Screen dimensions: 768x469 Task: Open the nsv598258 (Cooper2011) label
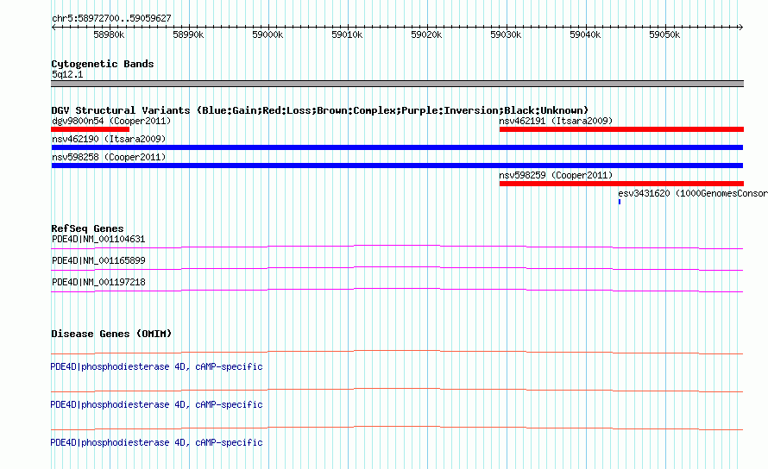pyautogui.click(x=109, y=157)
